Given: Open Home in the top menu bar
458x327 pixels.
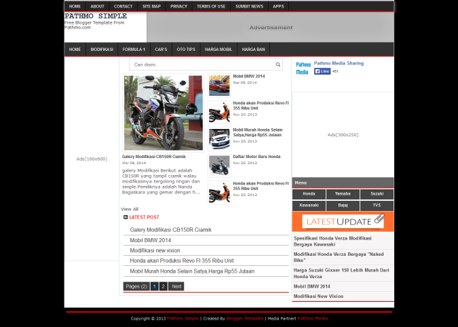Looking at the screenshot, I should [x=75, y=6].
